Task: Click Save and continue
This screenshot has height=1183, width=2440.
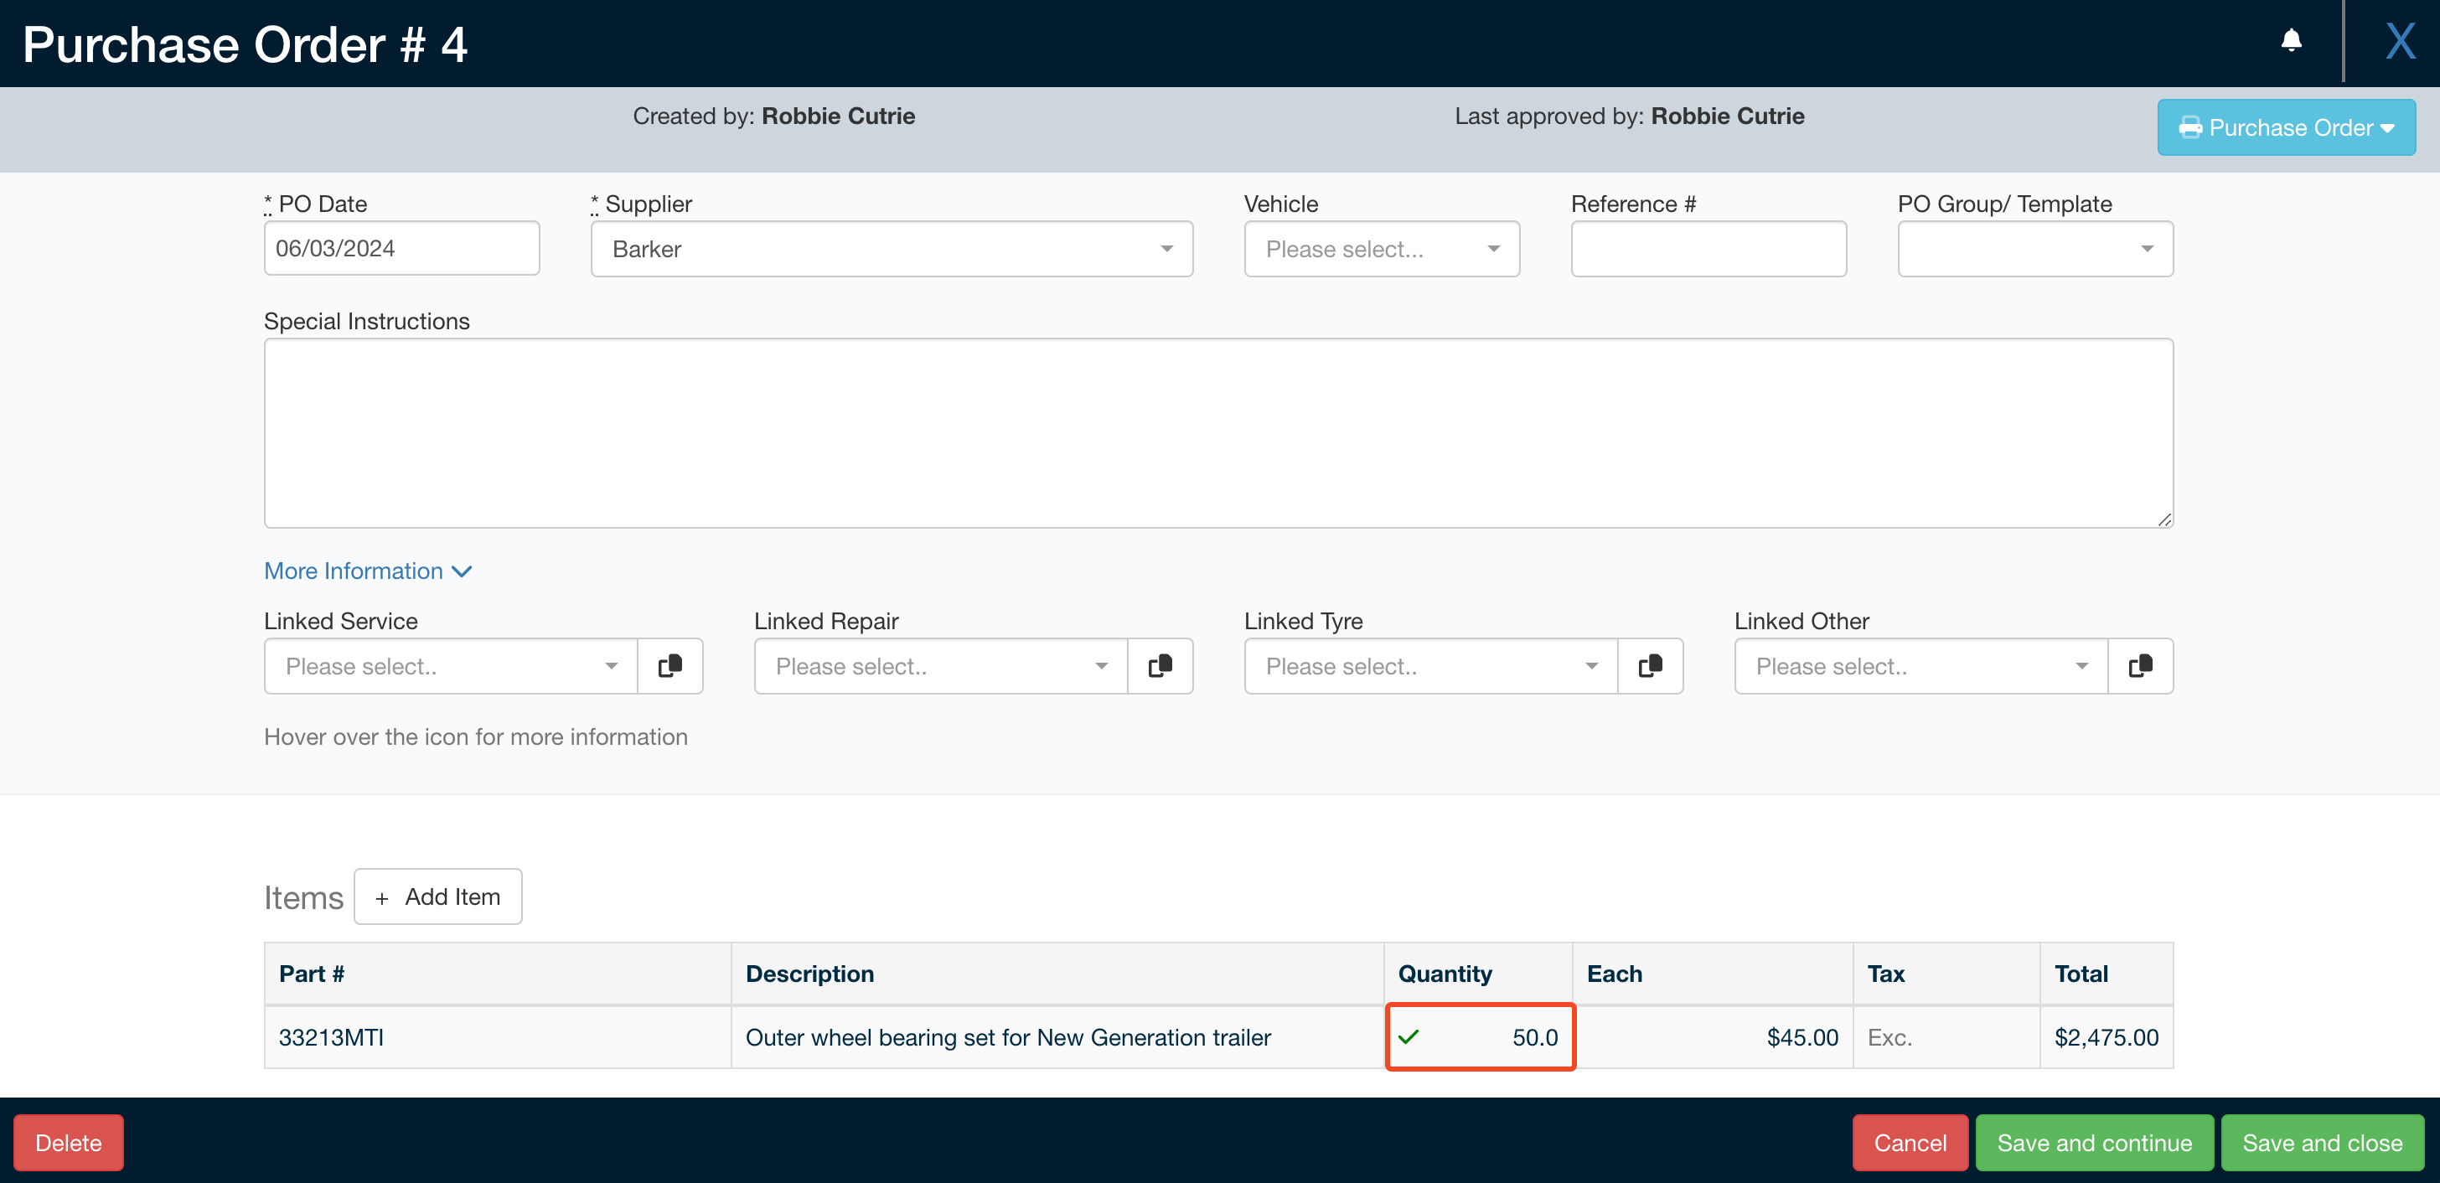Action: click(x=2093, y=1142)
